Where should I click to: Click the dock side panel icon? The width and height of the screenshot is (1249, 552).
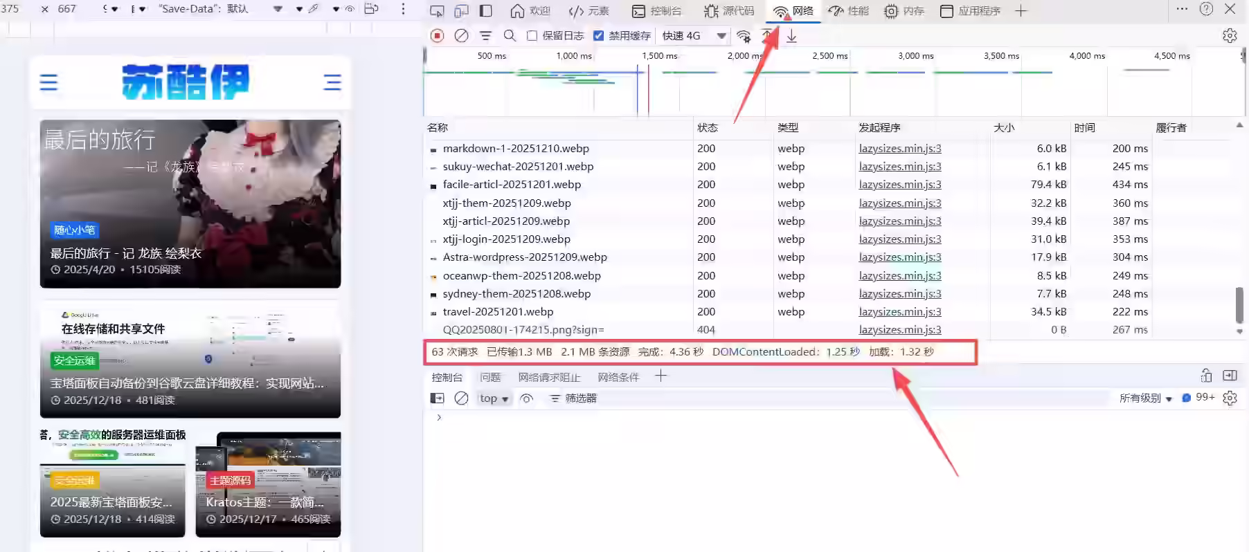coord(485,11)
